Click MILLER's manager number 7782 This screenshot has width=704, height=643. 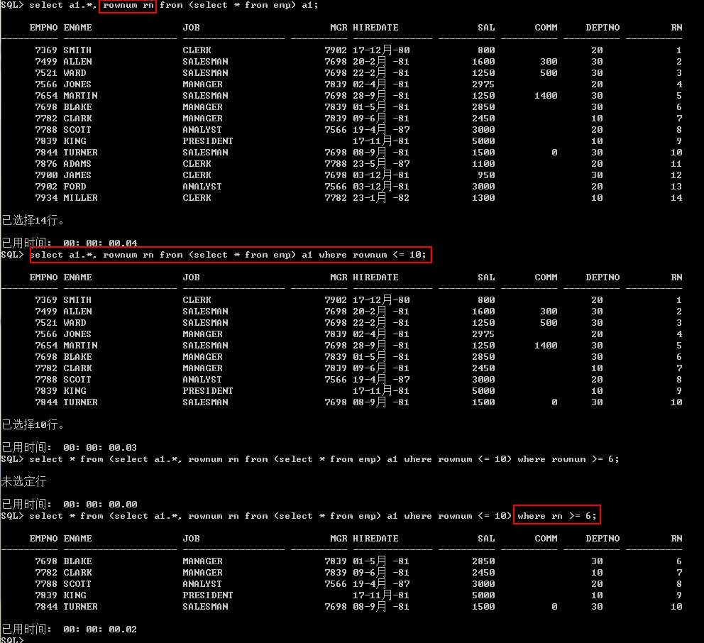336,198
